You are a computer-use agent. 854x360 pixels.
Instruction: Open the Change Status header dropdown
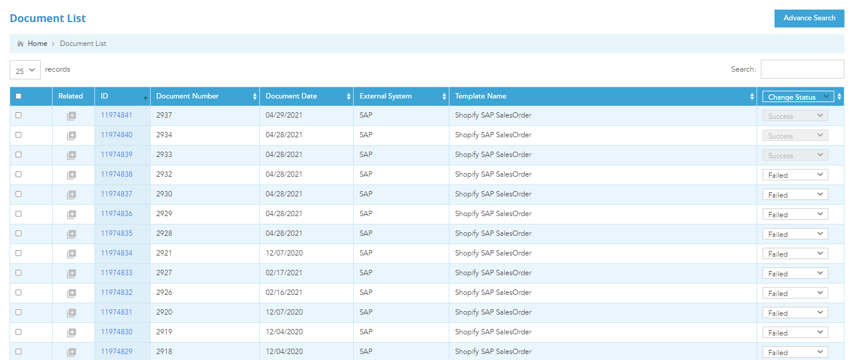click(798, 97)
